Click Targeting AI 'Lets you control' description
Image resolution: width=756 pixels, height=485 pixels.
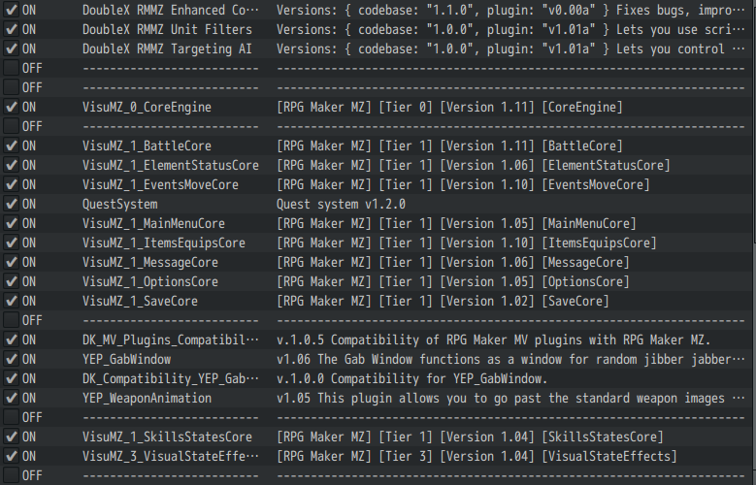(x=510, y=48)
